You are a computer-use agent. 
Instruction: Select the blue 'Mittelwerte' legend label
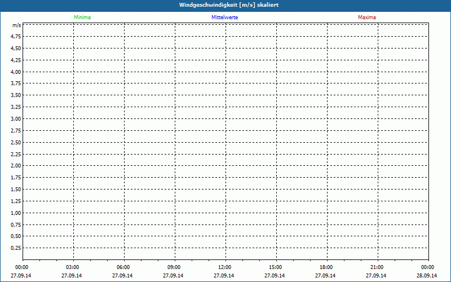tap(224, 17)
